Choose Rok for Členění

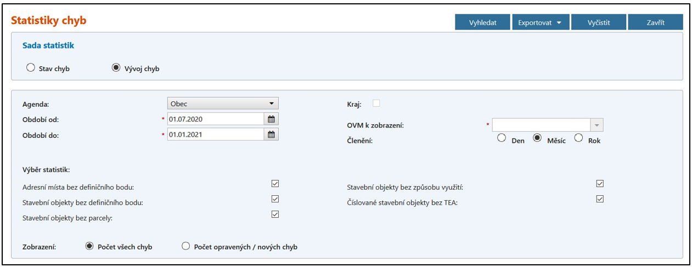[x=578, y=138]
